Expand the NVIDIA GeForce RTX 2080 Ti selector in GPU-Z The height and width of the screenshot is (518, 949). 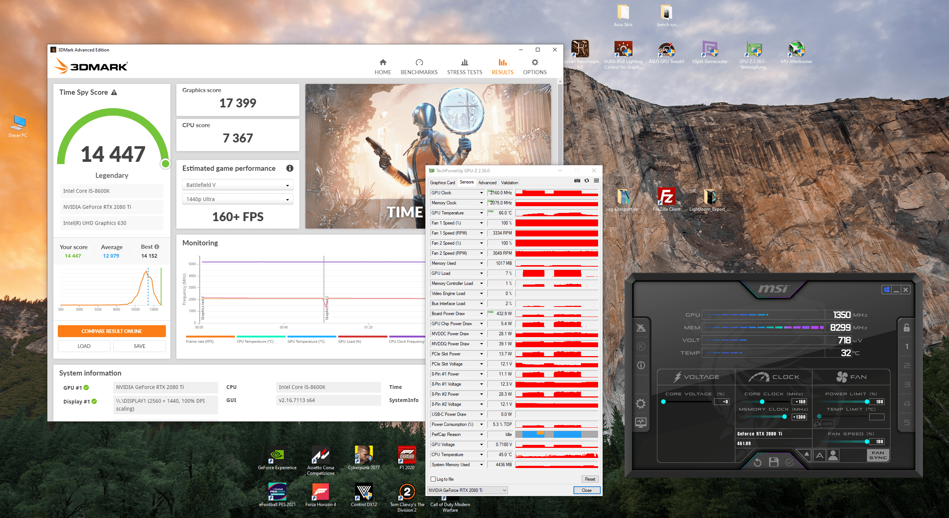[467, 490]
